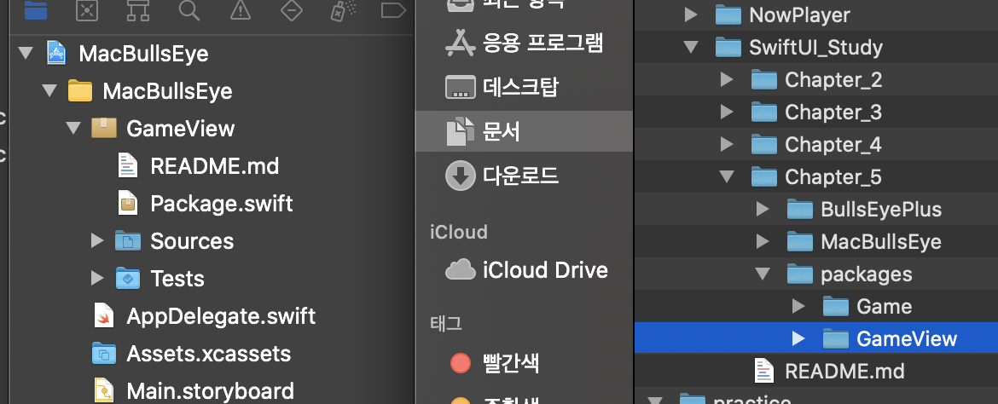Click the AppDelegate.swift Swift icon
Image resolution: width=998 pixels, height=404 pixels.
104,315
